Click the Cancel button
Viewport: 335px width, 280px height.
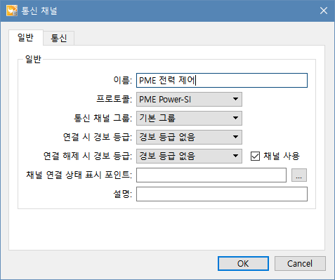click(x=300, y=264)
